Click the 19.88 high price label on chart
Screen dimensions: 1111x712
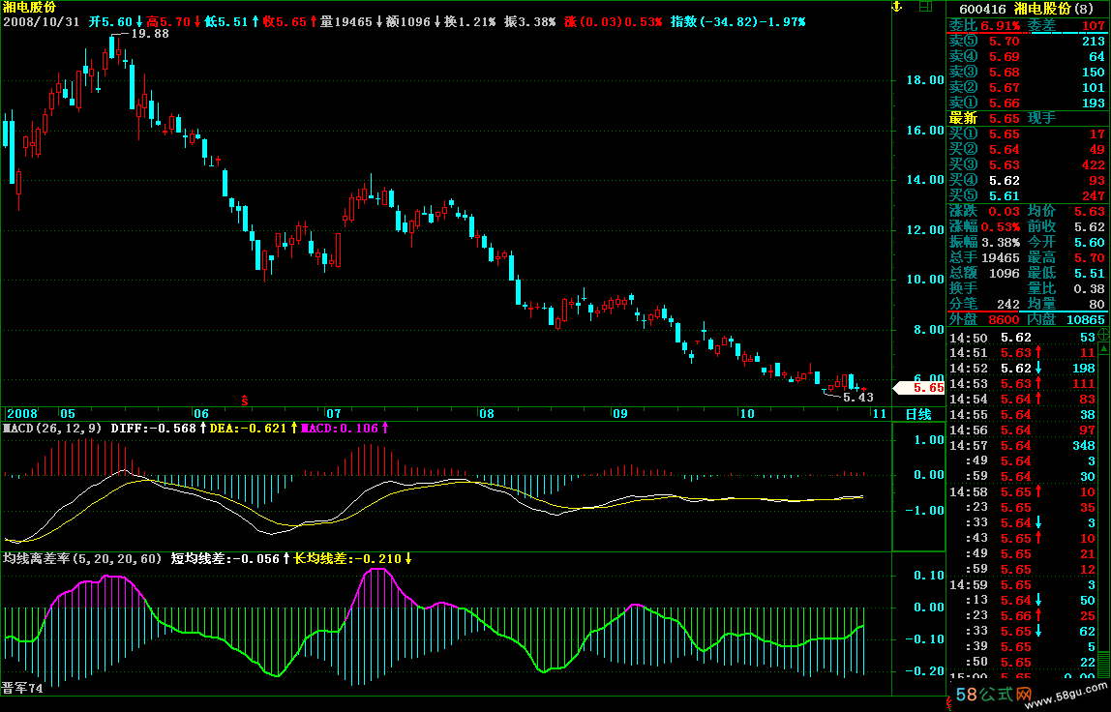coord(150,33)
